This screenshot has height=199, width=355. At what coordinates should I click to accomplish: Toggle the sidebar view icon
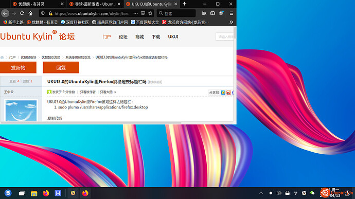click(212, 13)
